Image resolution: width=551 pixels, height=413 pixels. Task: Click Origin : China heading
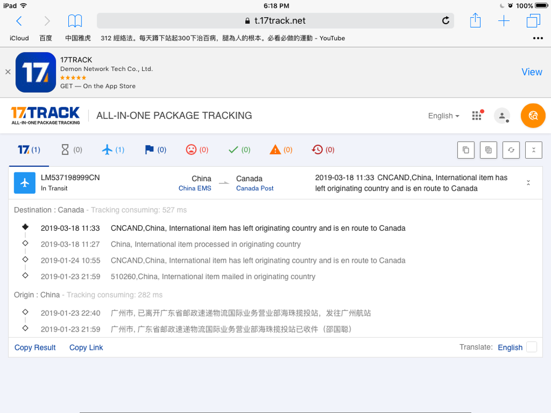pos(37,295)
